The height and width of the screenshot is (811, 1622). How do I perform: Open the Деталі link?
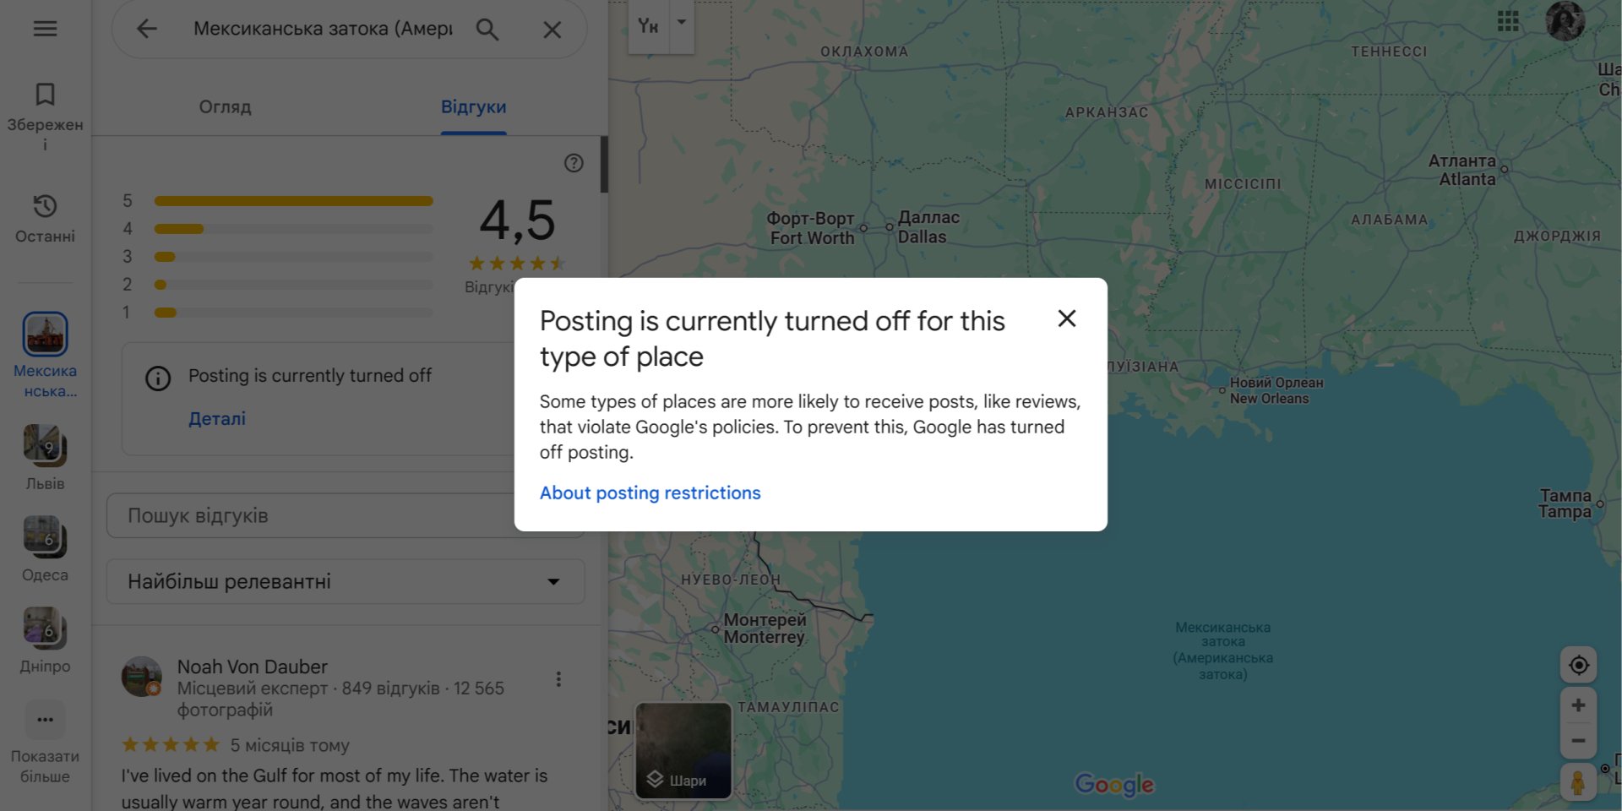[217, 419]
